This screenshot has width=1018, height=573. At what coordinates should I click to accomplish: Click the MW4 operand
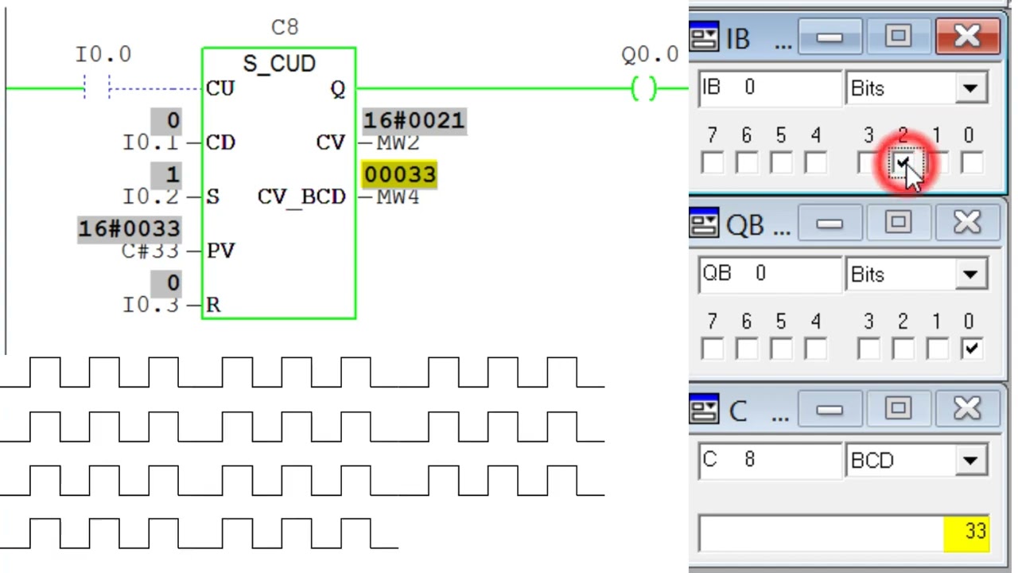[398, 197]
